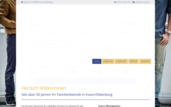Switch to the Über Cookies tab

121,33
